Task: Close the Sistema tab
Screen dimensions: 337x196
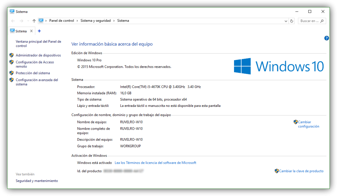Action: click(x=31, y=31)
